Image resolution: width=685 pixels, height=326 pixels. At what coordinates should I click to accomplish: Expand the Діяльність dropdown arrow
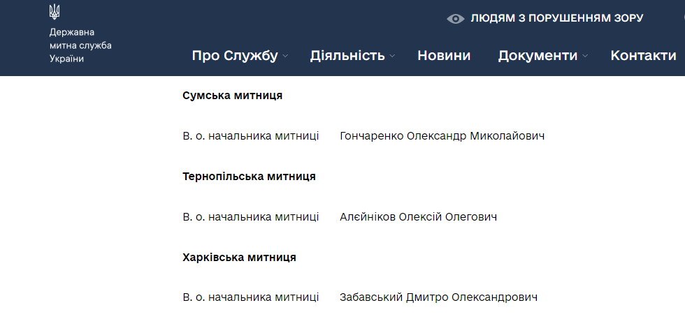[x=392, y=56]
